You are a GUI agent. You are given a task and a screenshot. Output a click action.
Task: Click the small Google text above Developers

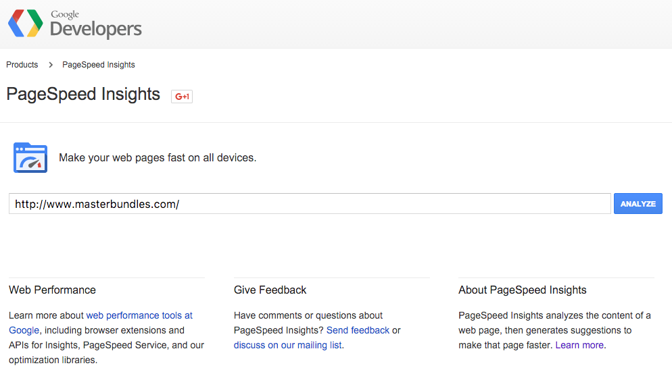click(x=65, y=15)
